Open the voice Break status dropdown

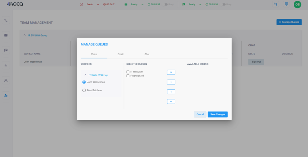pyautogui.click(x=98, y=5)
